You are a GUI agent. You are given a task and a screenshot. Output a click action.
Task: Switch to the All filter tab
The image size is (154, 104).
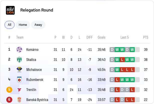(x=10, y=25)
